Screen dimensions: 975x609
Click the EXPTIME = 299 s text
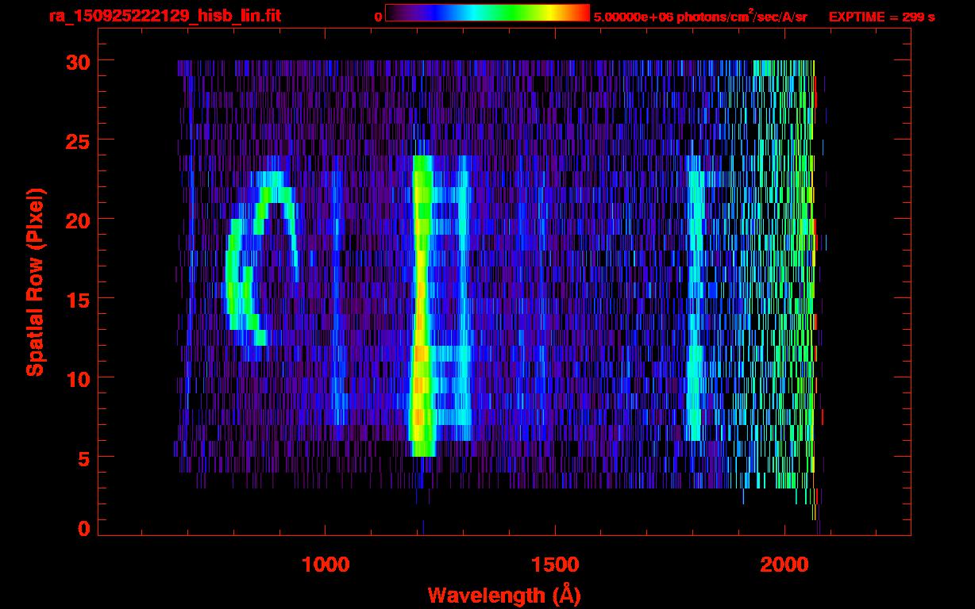click(x=881, y=17)
